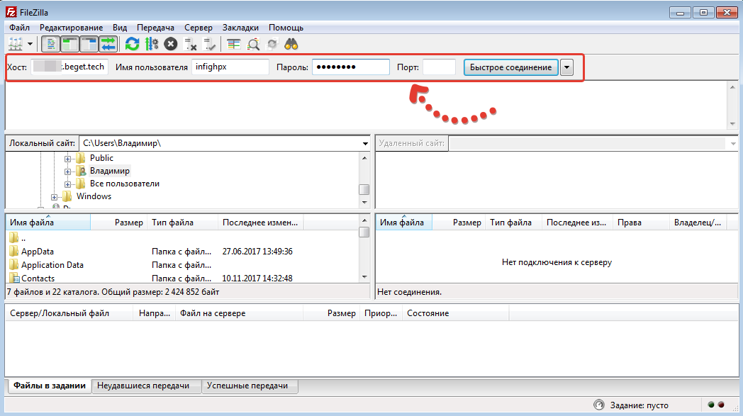Image resolution: width=743 pixels, height=416 pixels.
Task: Click the green refresh file lists icon
Action: tap(132, 44)
